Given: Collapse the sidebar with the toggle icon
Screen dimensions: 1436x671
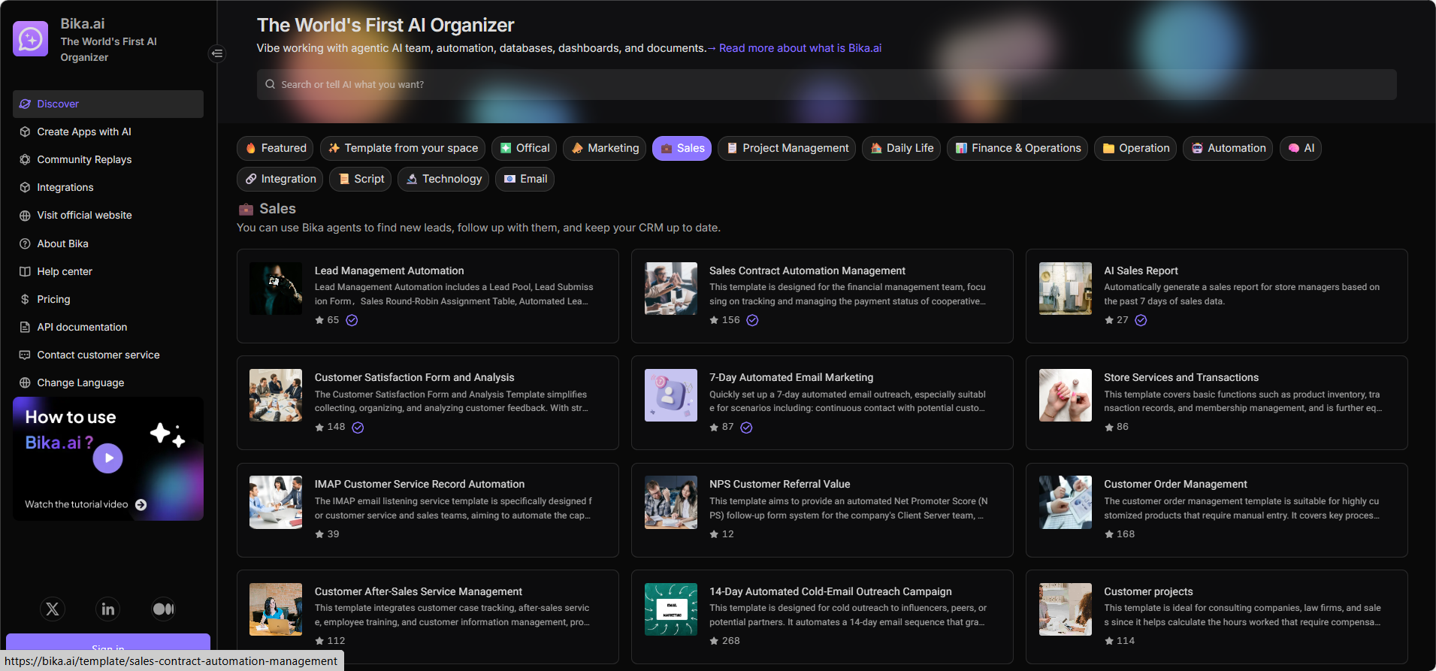Looking at the screenshot, I should 216,53.
